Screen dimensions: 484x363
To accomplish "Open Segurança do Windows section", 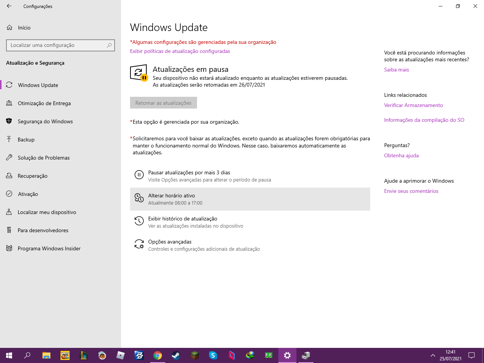I will click(60, 121).
